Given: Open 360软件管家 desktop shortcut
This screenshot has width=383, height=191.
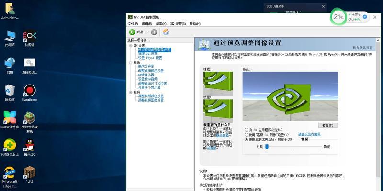Looking at the screenshot, I should pos(10,120).
